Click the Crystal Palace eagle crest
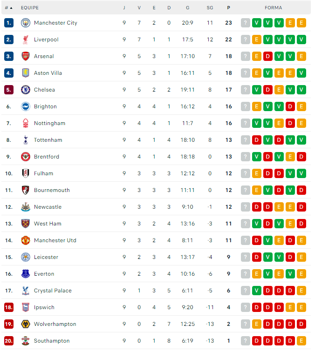The height and width of the screenshot is (351, 315). pos(26,291)
